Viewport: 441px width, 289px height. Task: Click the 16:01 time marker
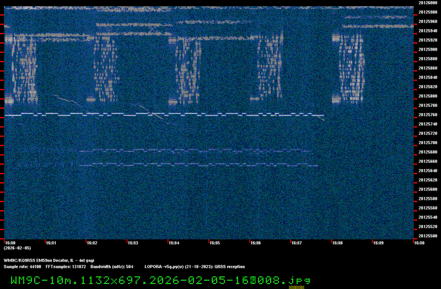(x=51, y=243)
